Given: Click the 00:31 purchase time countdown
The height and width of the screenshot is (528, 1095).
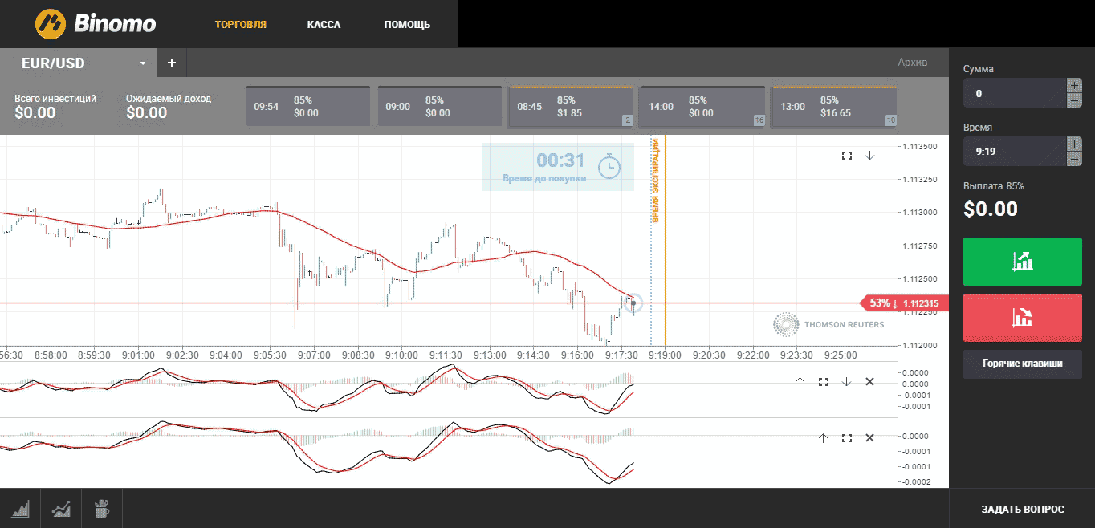Looking at the screenshot, I should point(560,160).
